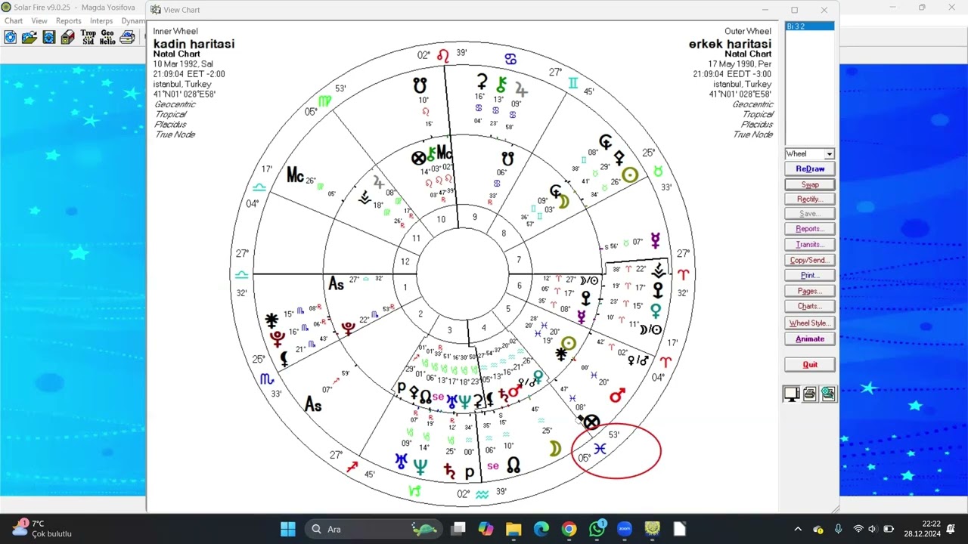This screenshot has width=968, height=544.
Task: Open the Interps menu
Action: (101, 21)
